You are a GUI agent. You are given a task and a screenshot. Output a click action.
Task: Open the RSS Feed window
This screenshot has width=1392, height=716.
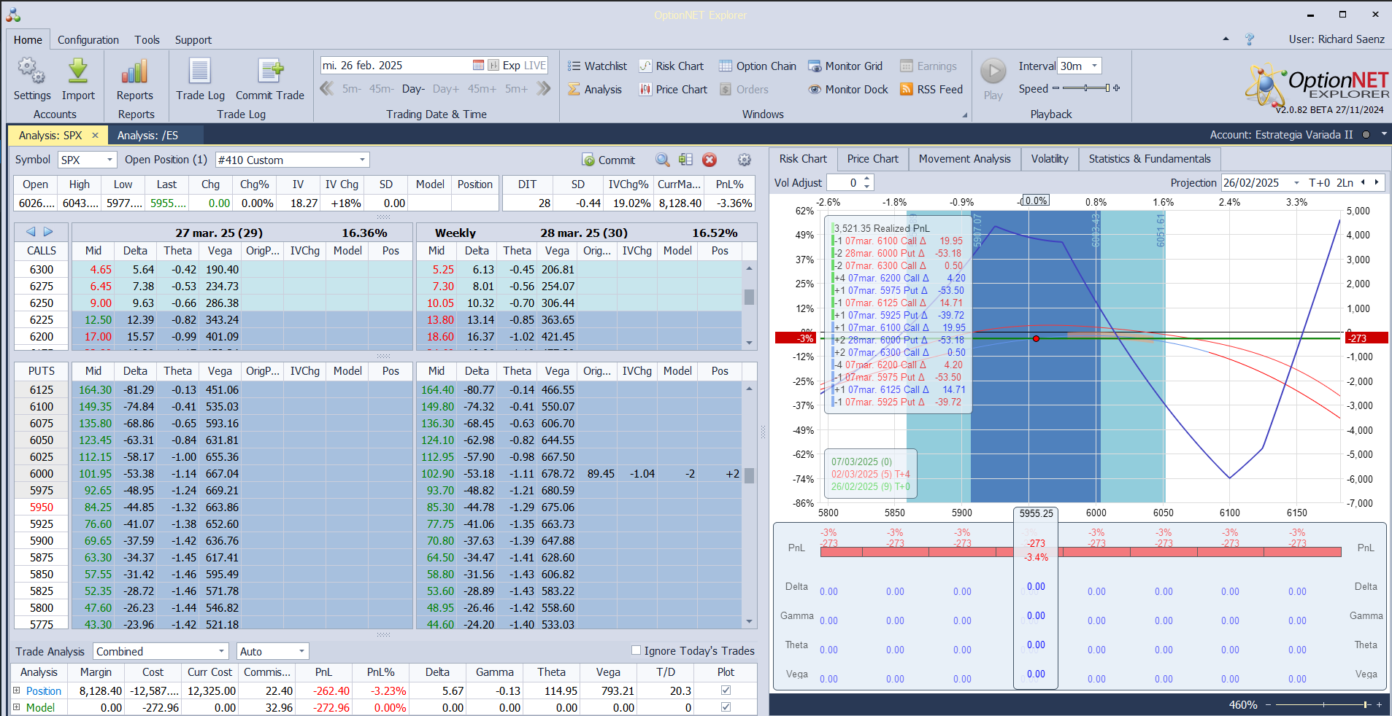pos(931,90)
